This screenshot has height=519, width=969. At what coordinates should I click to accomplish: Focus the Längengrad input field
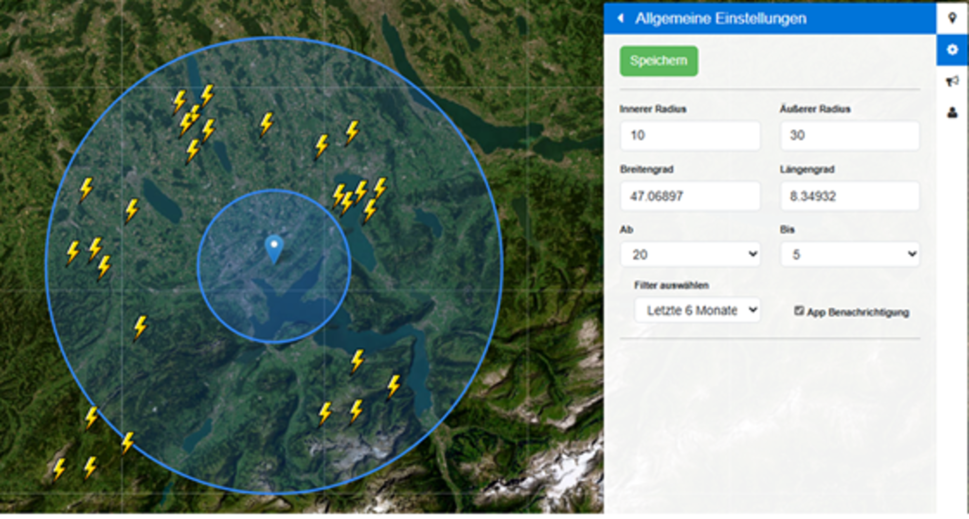click(x=850, y=196)
